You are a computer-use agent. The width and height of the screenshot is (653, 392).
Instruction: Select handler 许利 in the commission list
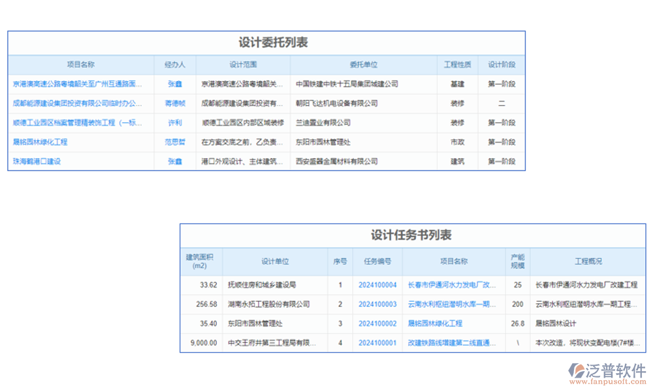point(175,123)
